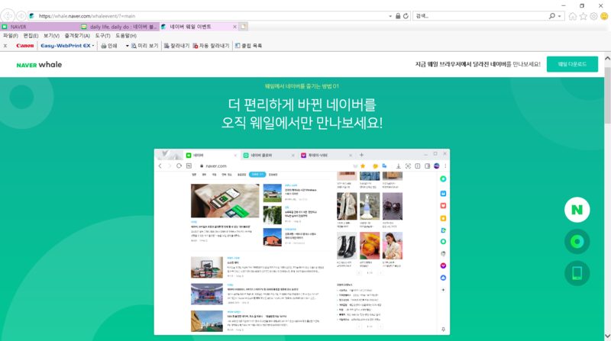Click the NAVER whale logo

point(39,65)
